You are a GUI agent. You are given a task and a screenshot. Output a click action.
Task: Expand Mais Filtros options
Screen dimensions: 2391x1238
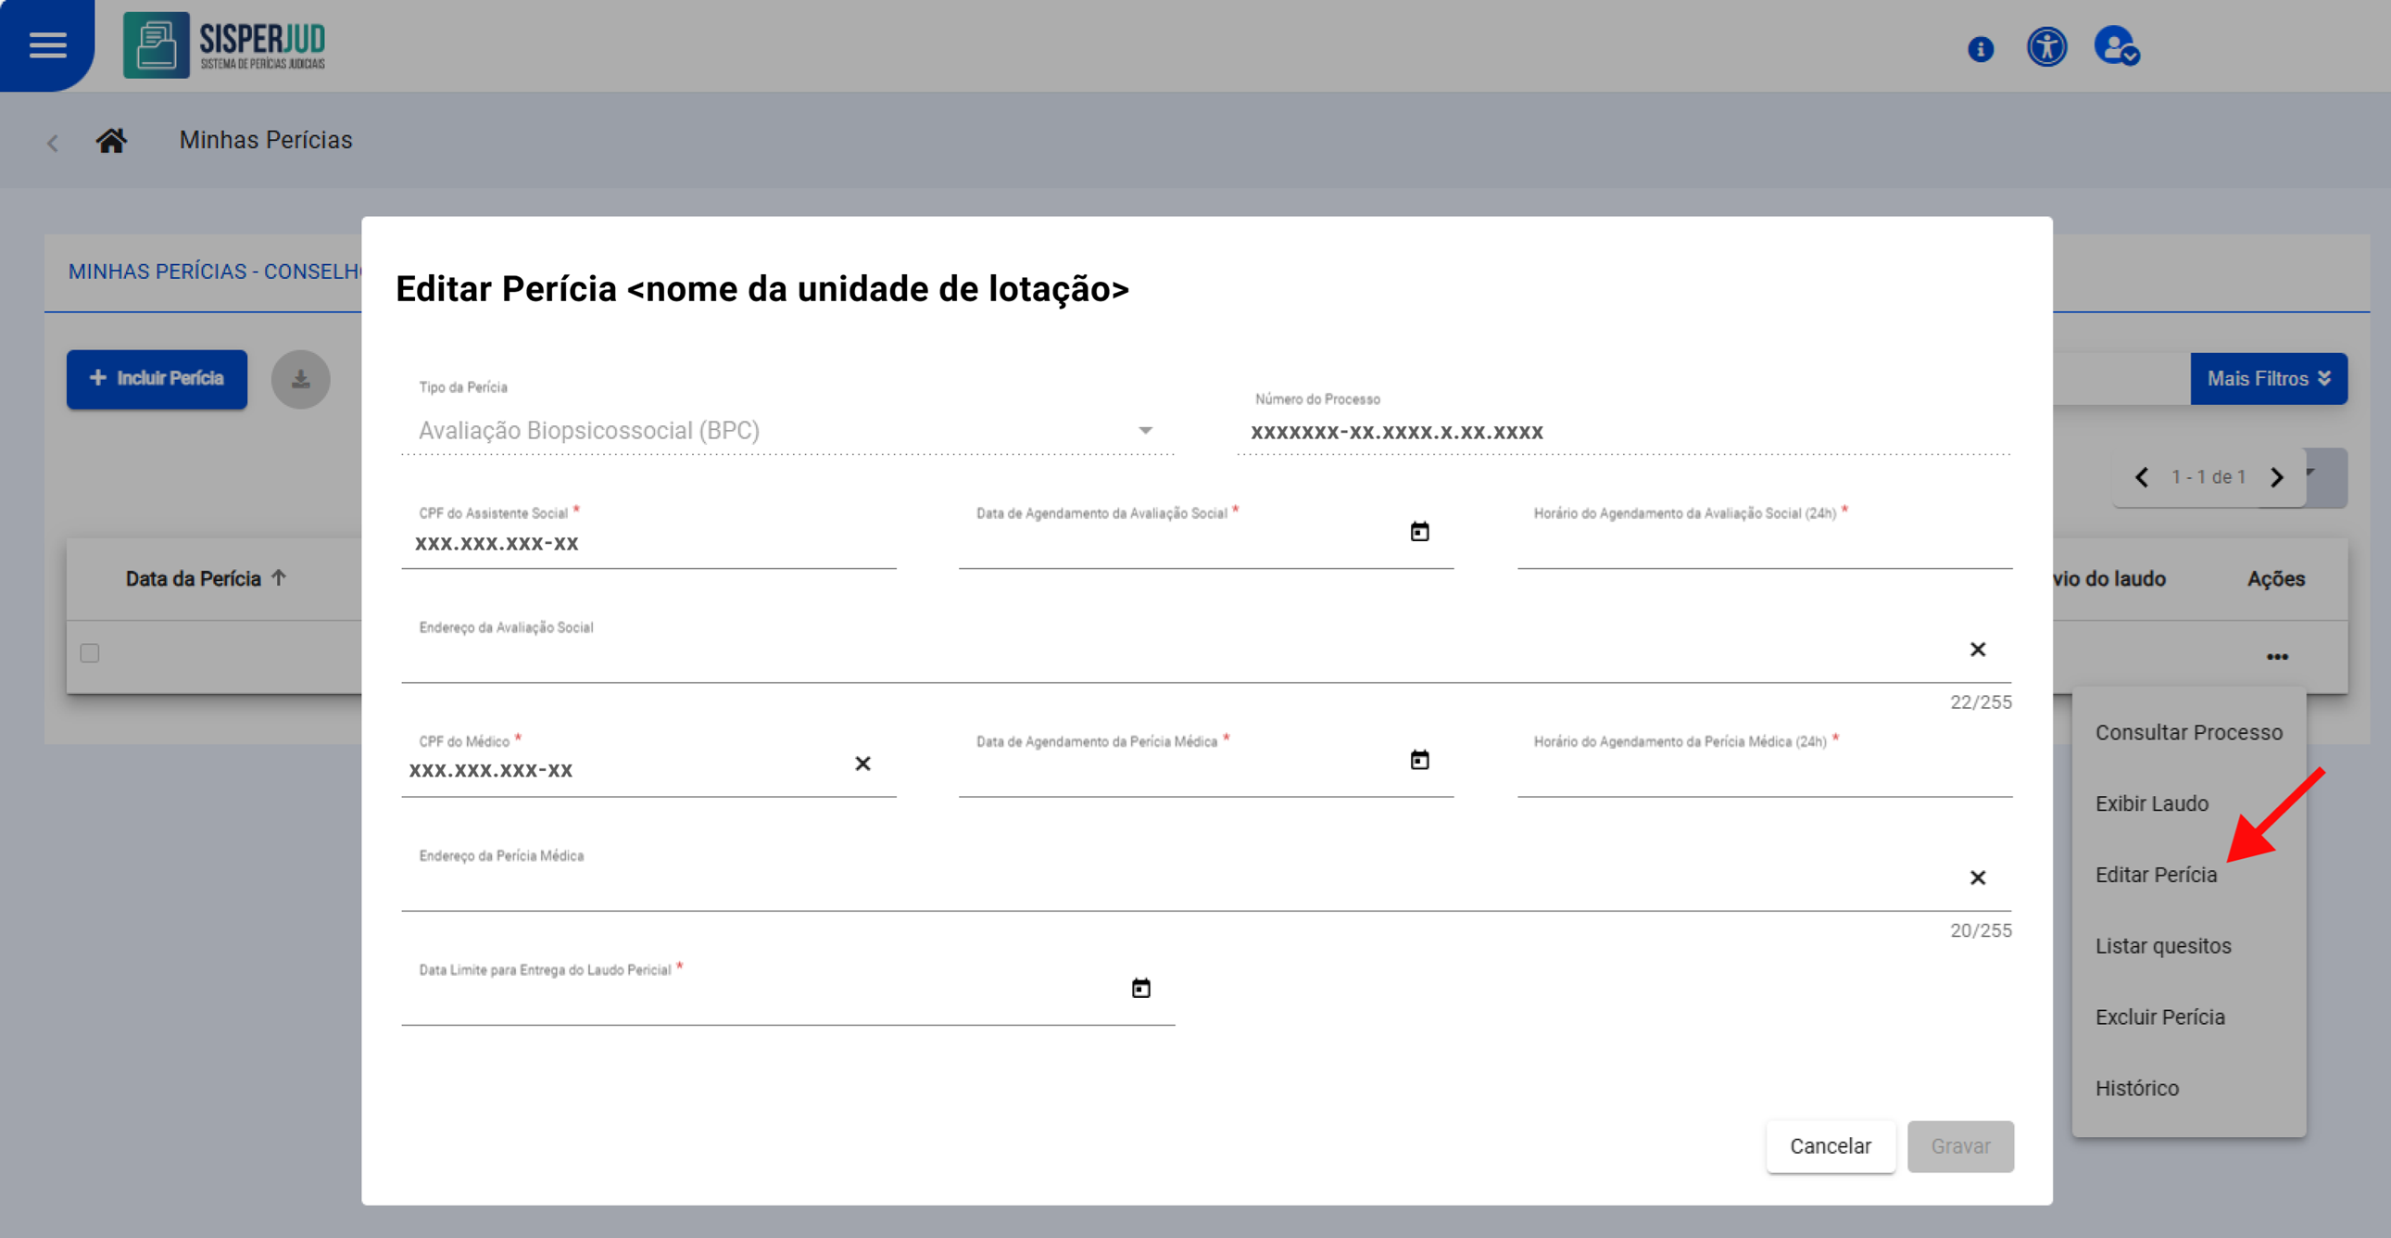pyautogui.click(x=2268, y=379)
